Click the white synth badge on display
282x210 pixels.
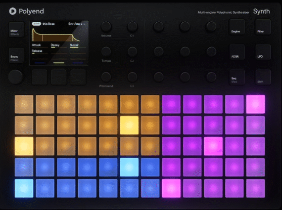(x=37, y=24)
